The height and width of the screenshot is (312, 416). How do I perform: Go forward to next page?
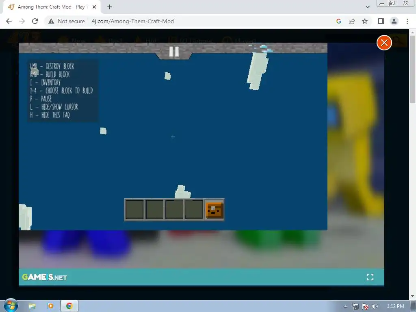(22, 21)
